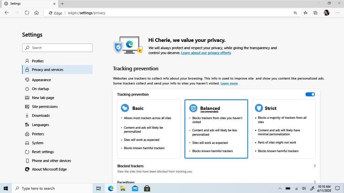Show hidden system tray icons

[280, 188]
